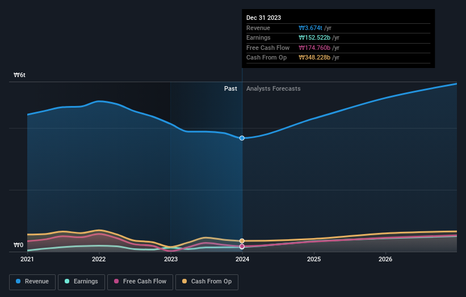Click the ₩6t y-axis label
Image resolution: width=466 pixels, height=297 pixels.
coord(19,75)
